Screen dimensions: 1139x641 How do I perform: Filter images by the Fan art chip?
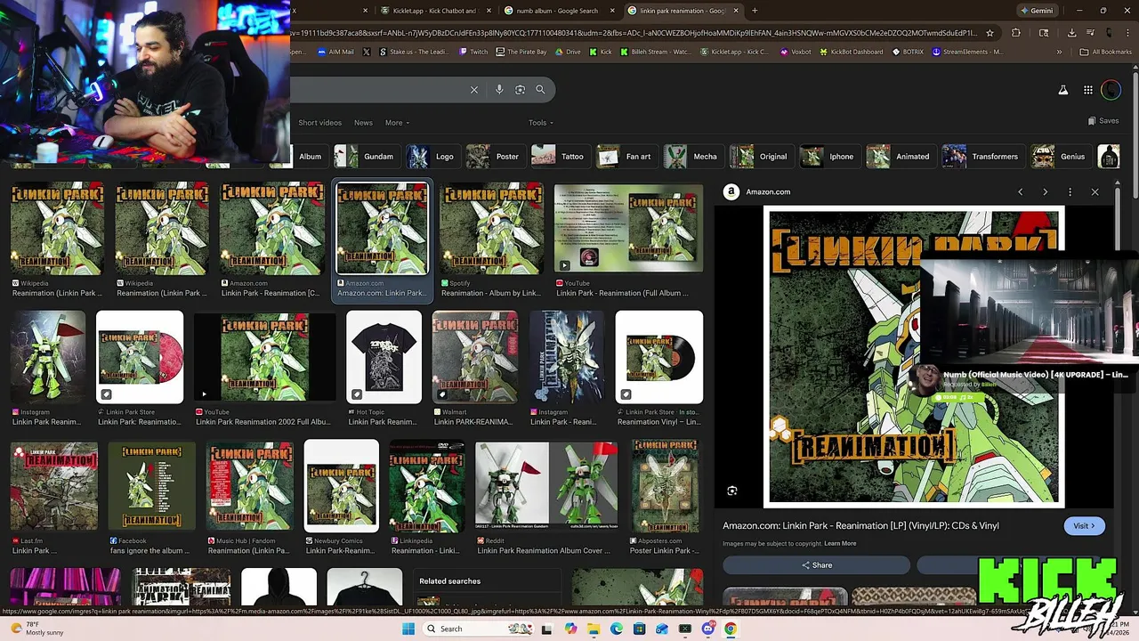click(x=626, y=157)
